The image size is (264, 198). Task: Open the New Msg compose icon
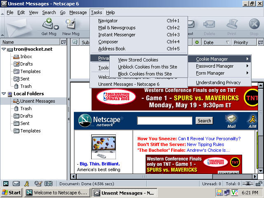[71, 24]
